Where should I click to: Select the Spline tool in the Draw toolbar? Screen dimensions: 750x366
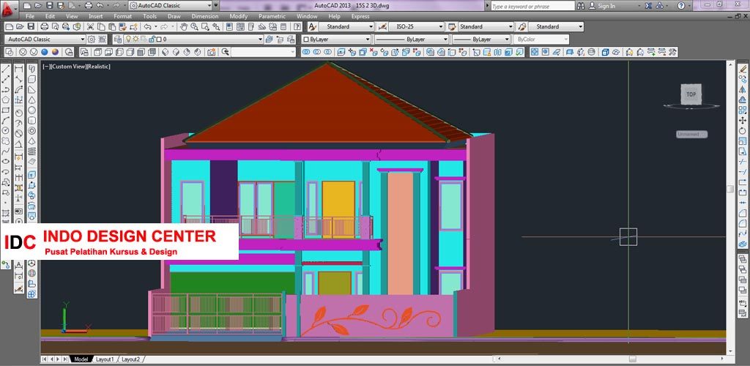pyautogui.click(x=6, y=151)
